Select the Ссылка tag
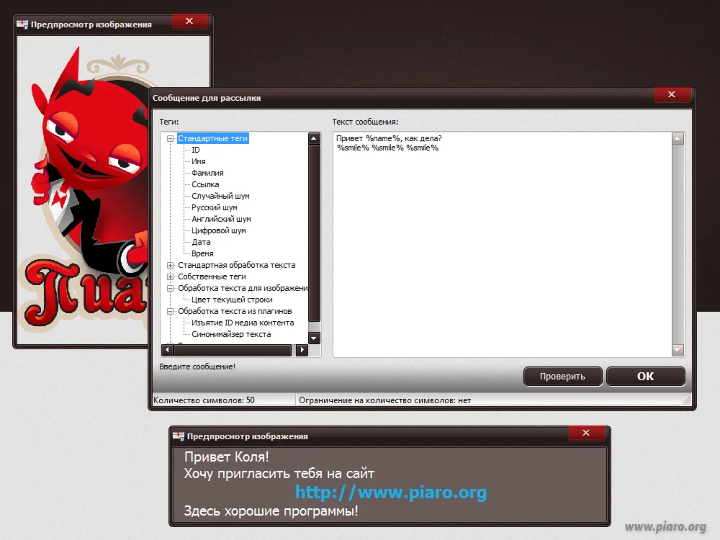Screen dimensions: 720x540 (x=205, y=184)
